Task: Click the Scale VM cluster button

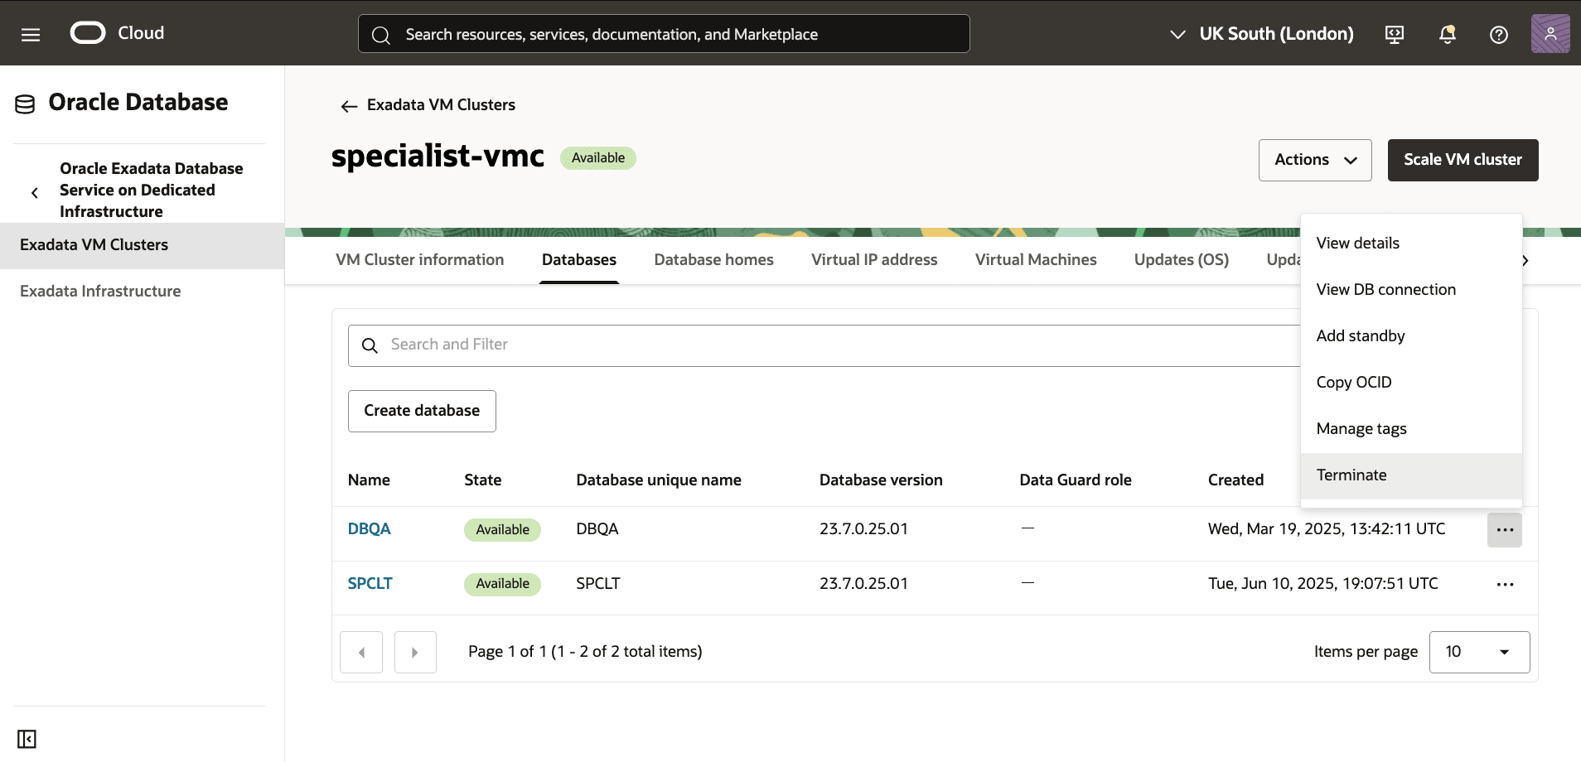Action: tap(1463, 160)
